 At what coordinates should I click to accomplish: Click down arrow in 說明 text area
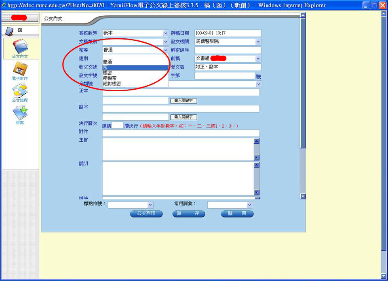(257, 192)
